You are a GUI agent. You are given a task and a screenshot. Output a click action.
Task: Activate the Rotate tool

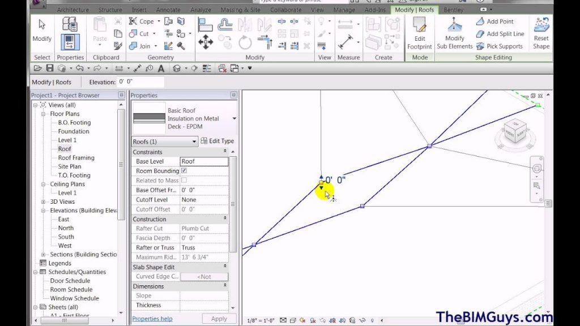tap(245, 42)
